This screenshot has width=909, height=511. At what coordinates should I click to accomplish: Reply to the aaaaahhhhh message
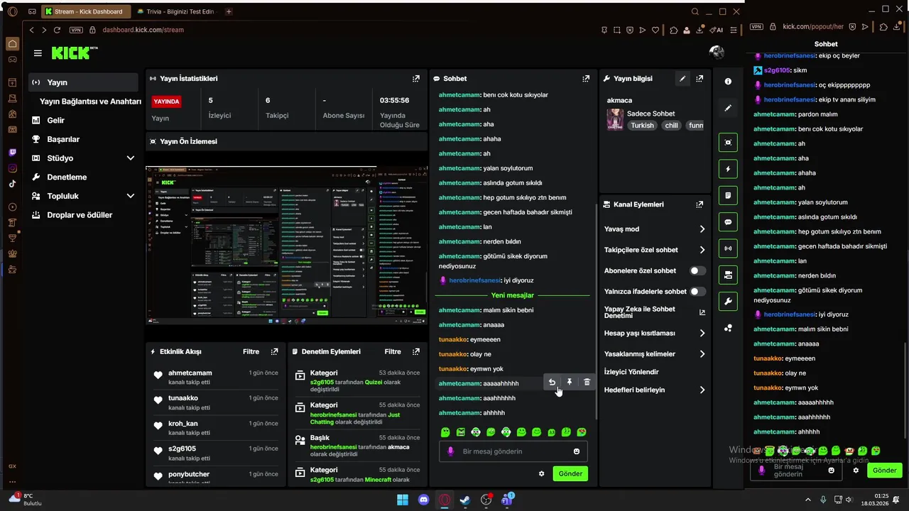coord(552,383)
